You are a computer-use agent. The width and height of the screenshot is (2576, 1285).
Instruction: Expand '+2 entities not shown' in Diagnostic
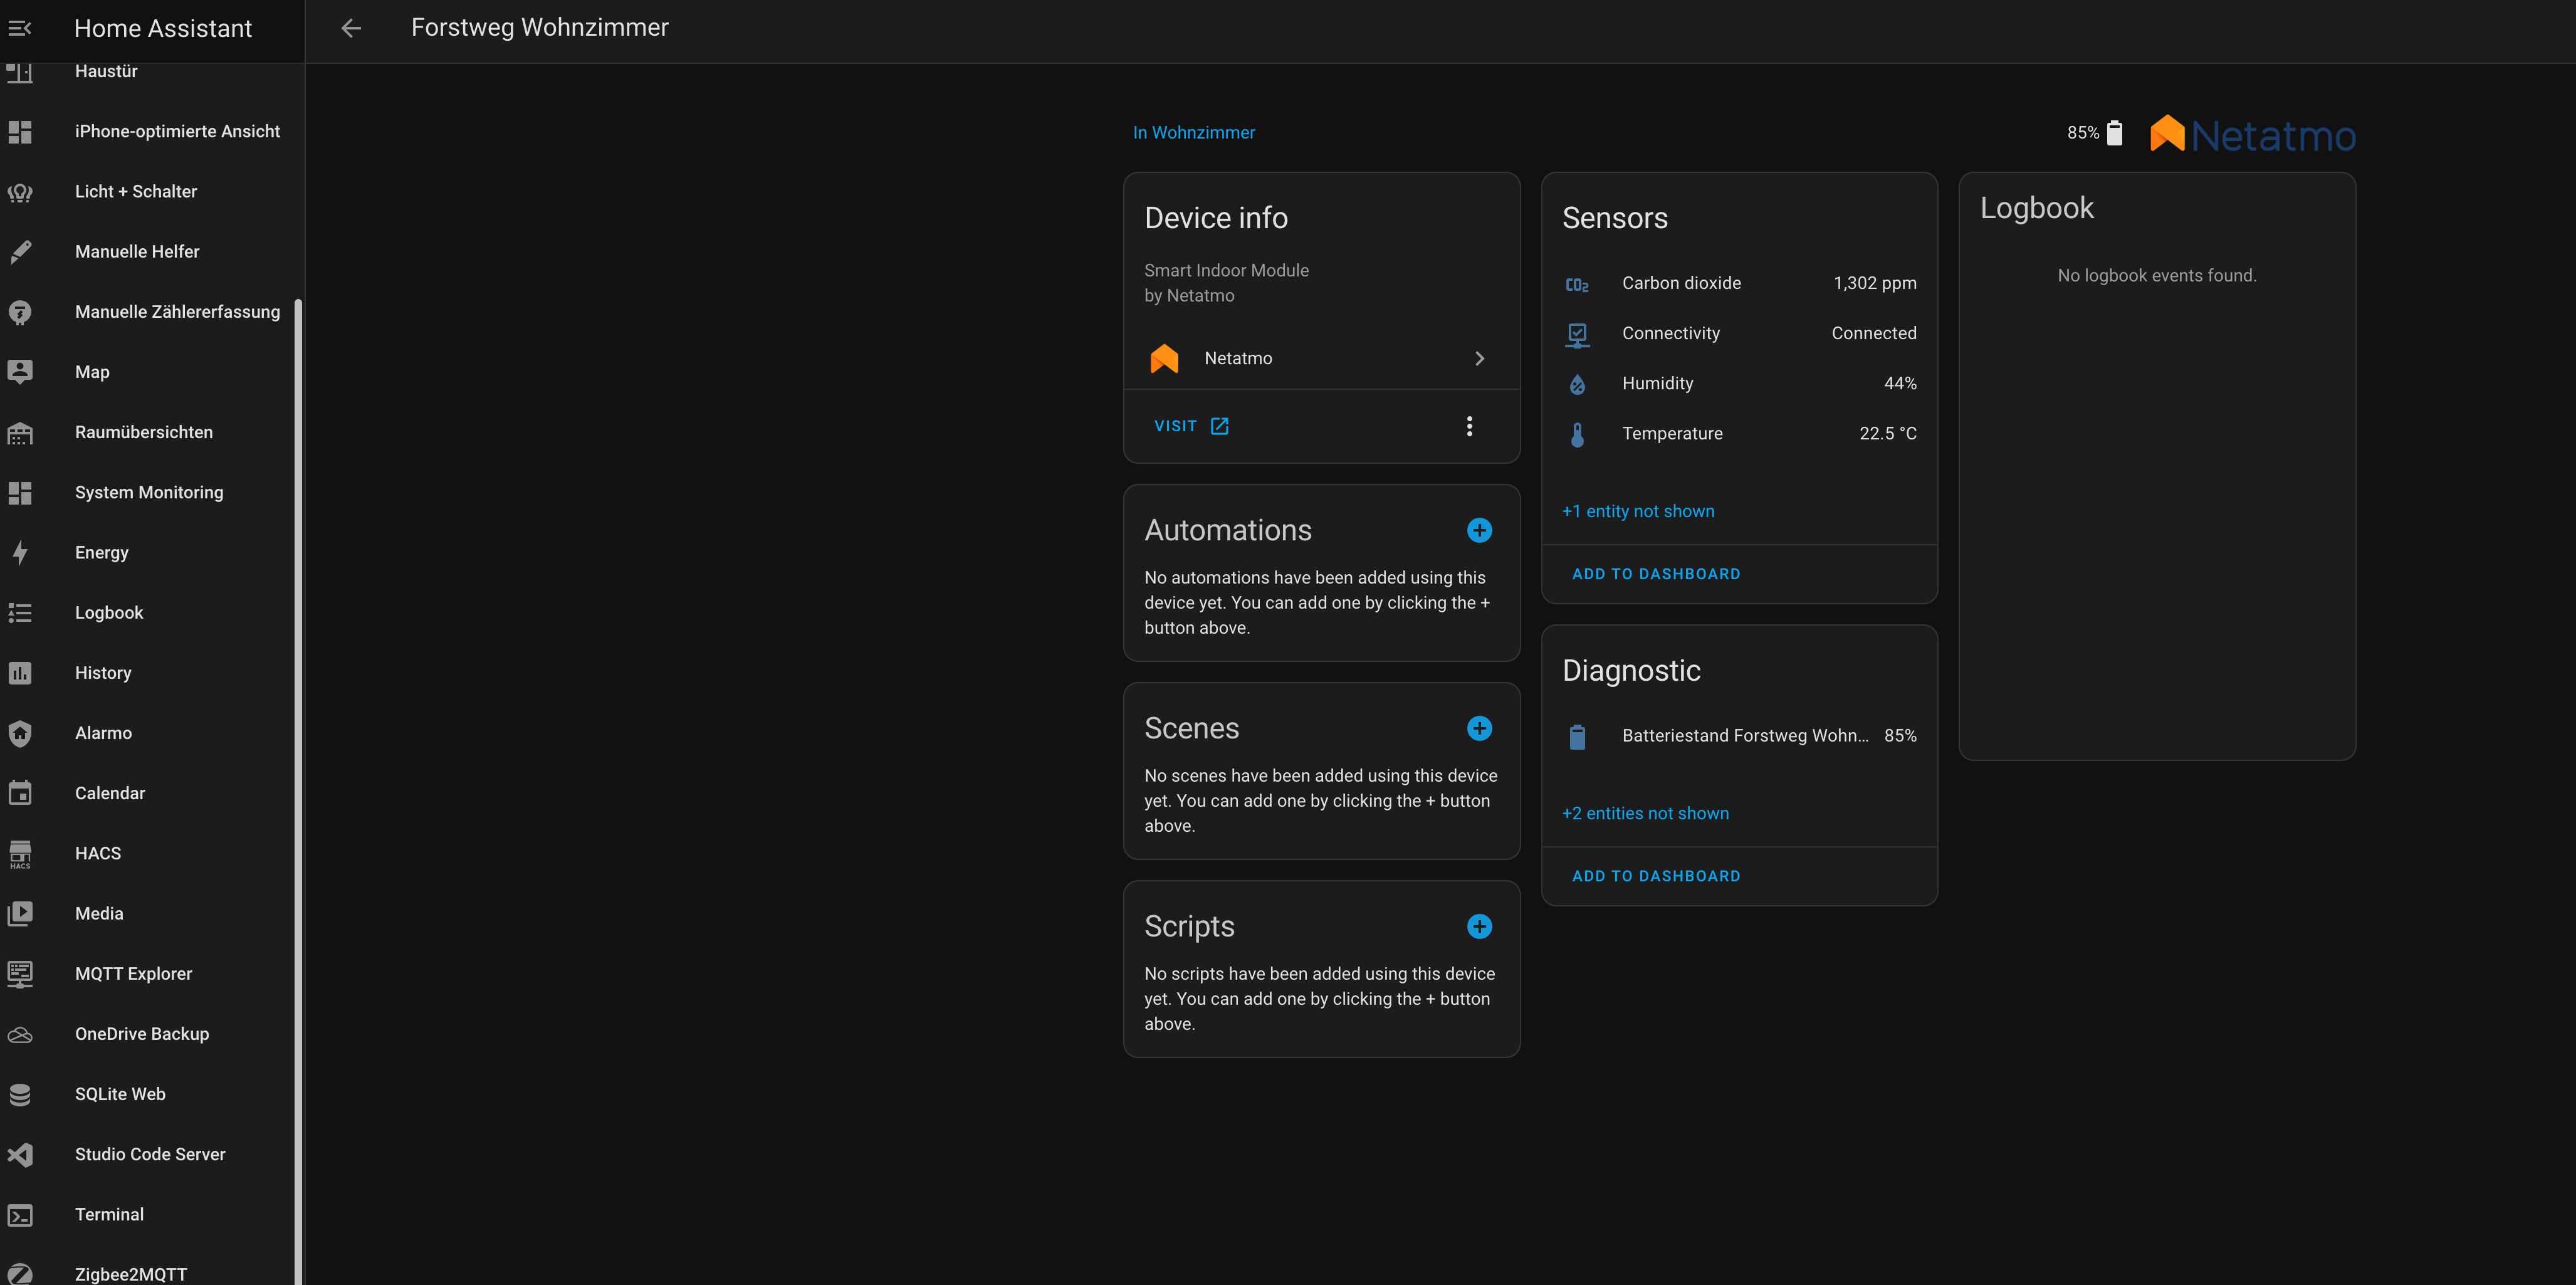pos(1645,814)
